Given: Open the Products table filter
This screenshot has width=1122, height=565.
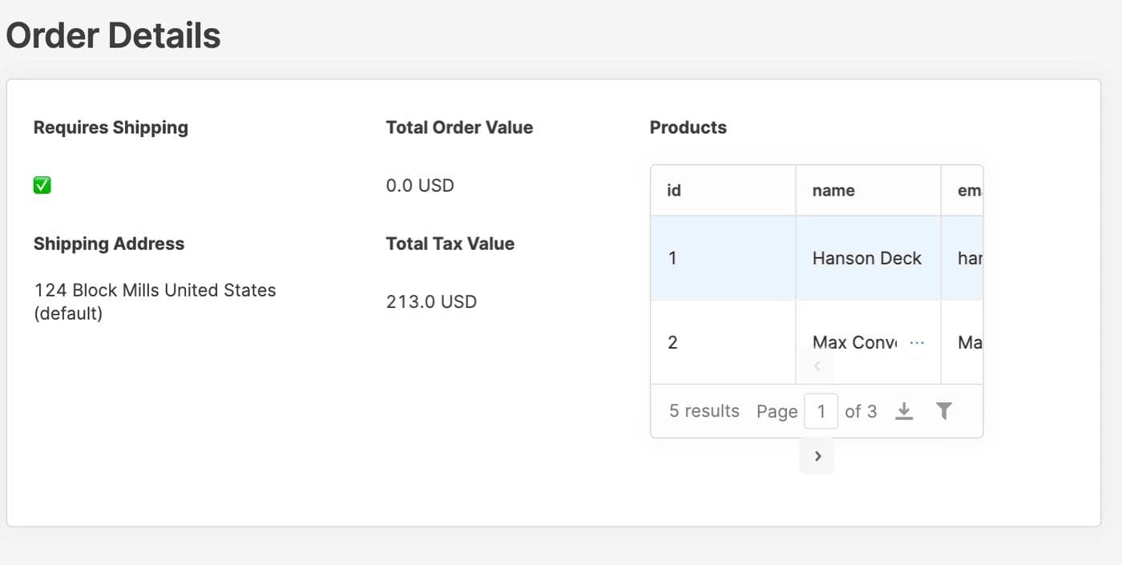Looking at the screenshot, I should pos(944,411).
